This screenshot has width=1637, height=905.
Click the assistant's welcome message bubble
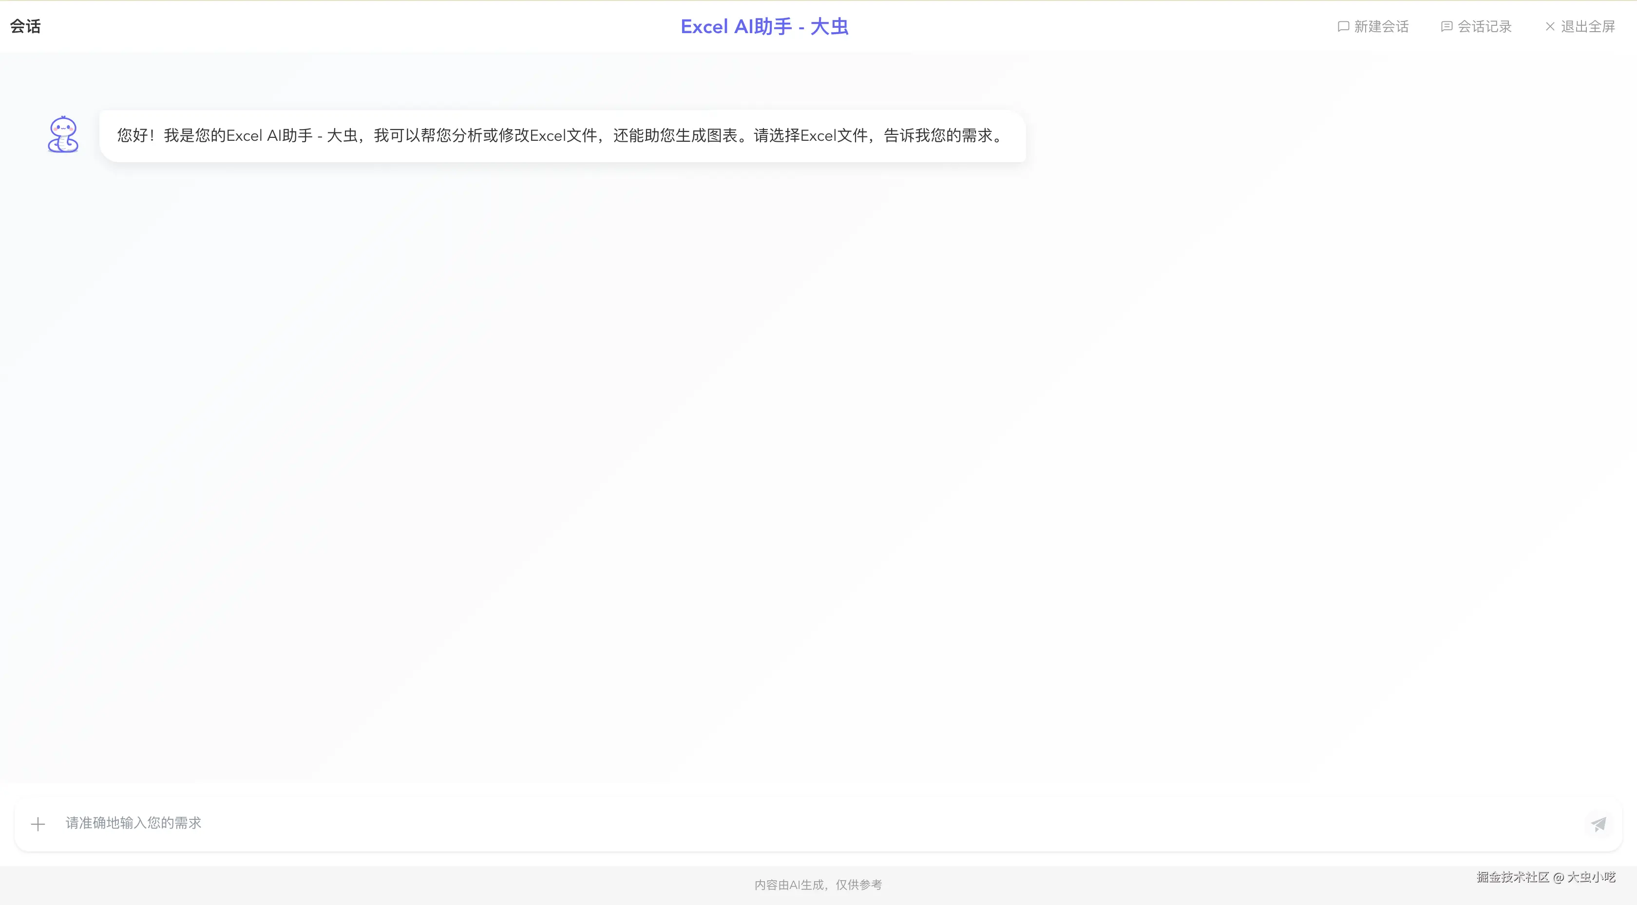559,135
